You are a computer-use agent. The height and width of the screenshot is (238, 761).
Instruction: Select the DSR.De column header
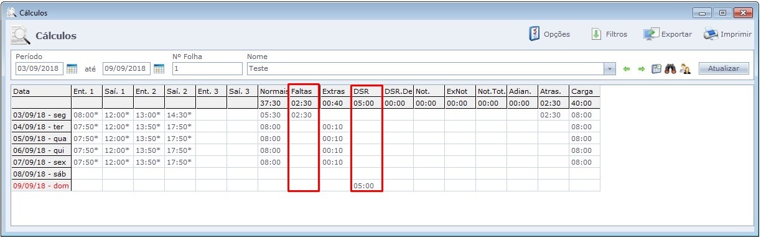click(398, 91)
